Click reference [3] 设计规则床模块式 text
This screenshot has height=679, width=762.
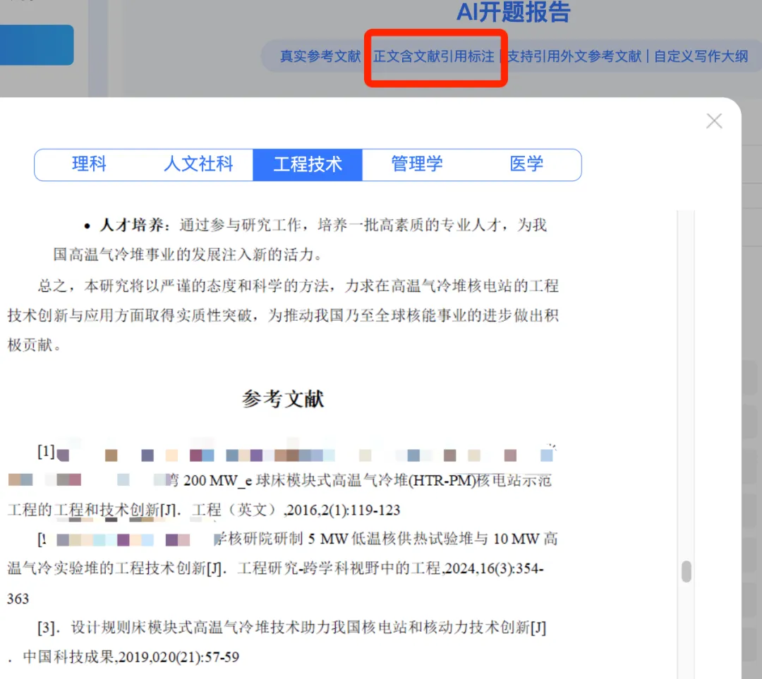291,628
